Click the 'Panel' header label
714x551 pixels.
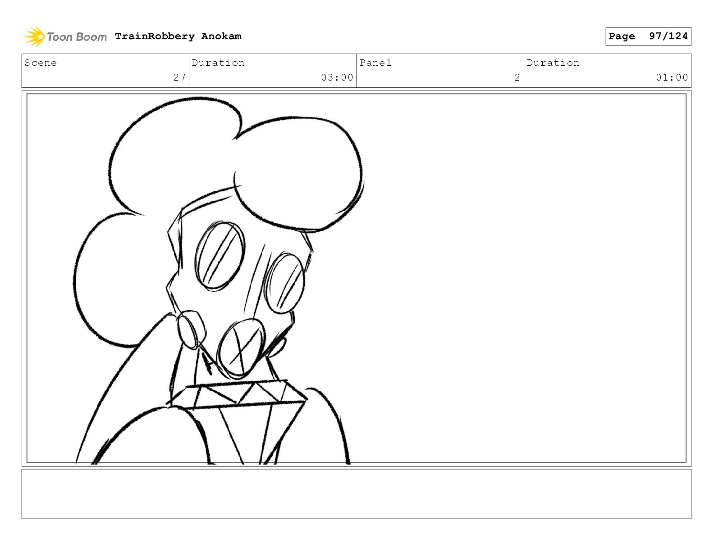tap(375, 63)
